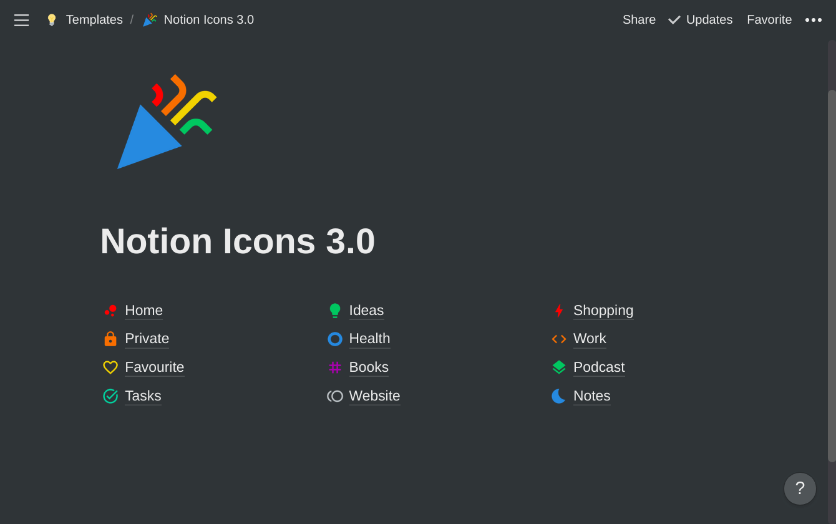Image resolution: width=836 pixels, height=524 pixels.
Task: Go to Templates in the breadcrumb
Action: pyautogui.click(x=94, y=20)
